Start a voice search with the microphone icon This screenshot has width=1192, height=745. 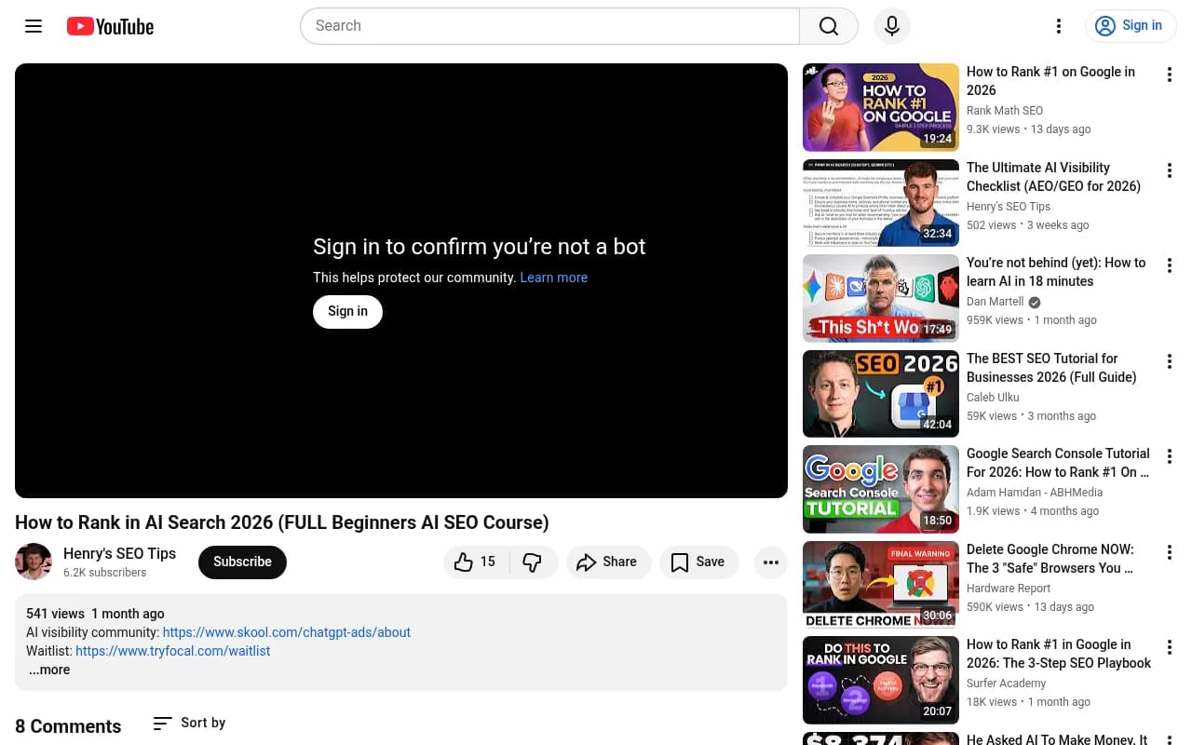pos(891,26)
